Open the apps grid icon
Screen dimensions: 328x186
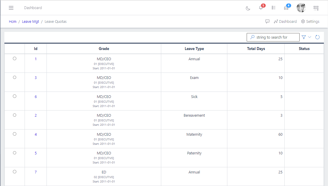coord(316,8)
